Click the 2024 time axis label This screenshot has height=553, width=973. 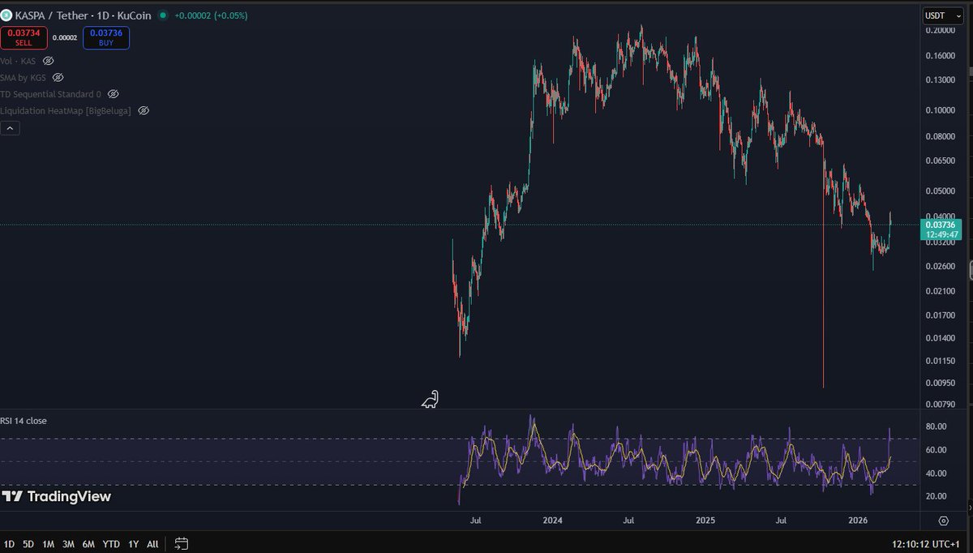click(x=553, y=521)
